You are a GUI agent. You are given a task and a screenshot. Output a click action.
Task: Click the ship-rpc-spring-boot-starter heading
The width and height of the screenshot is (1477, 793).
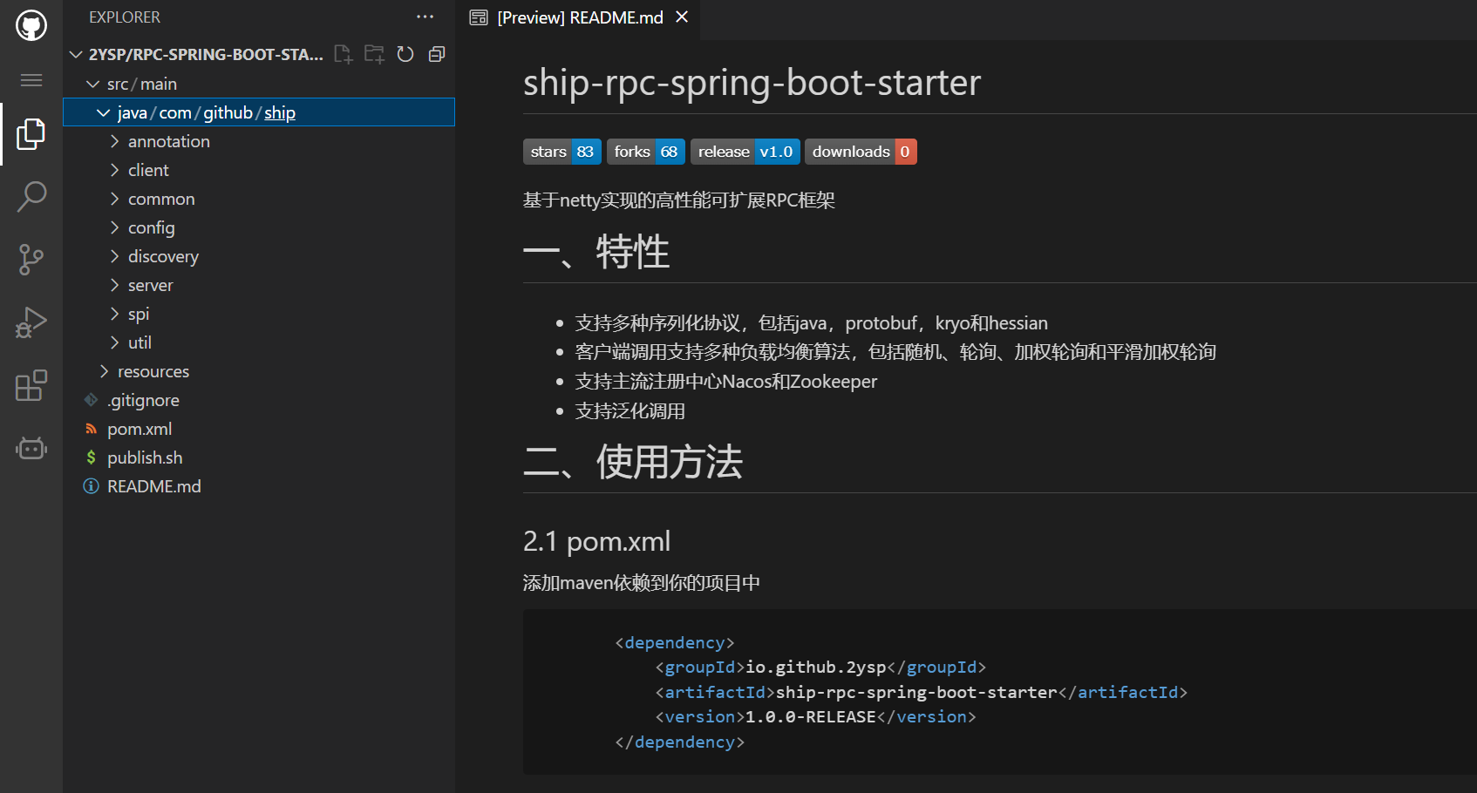752,83
